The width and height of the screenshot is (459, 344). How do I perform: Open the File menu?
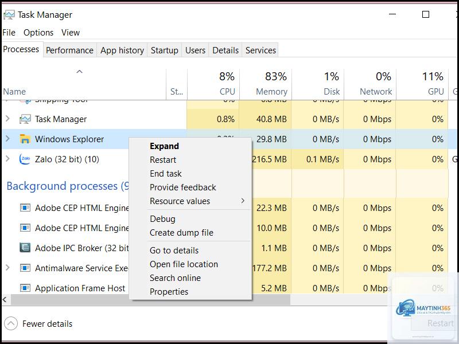tap(9, 33)
